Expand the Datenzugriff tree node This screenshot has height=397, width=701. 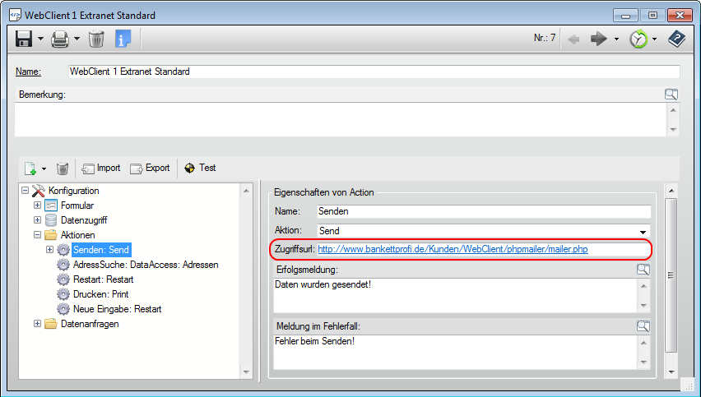click(38, 220)
